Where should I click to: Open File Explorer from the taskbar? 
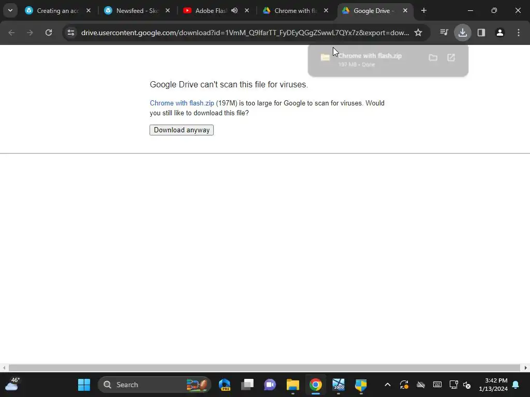point(293,385)
